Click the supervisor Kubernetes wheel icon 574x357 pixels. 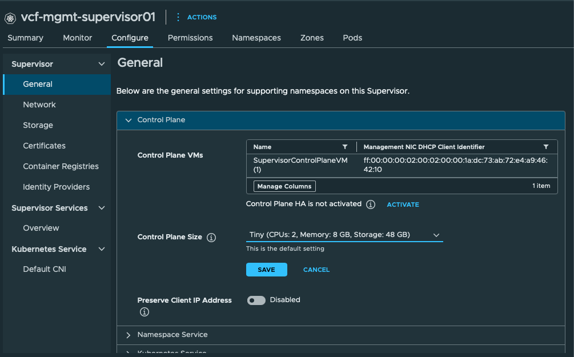10,18
